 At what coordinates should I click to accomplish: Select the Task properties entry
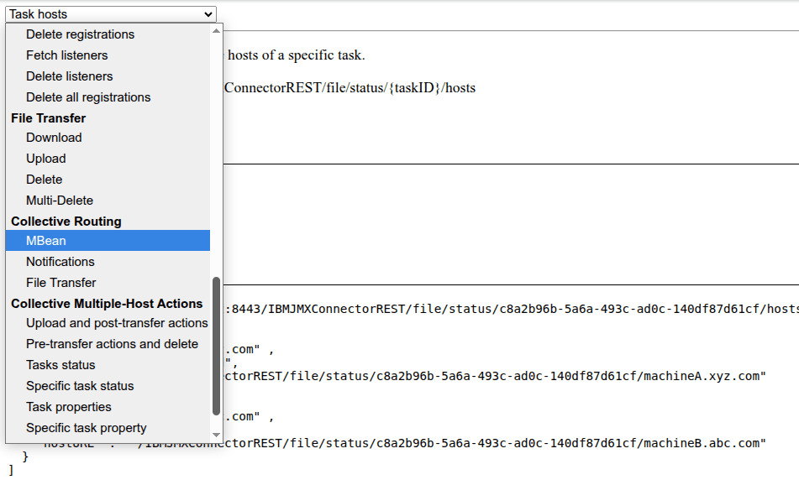click(68, 407)
